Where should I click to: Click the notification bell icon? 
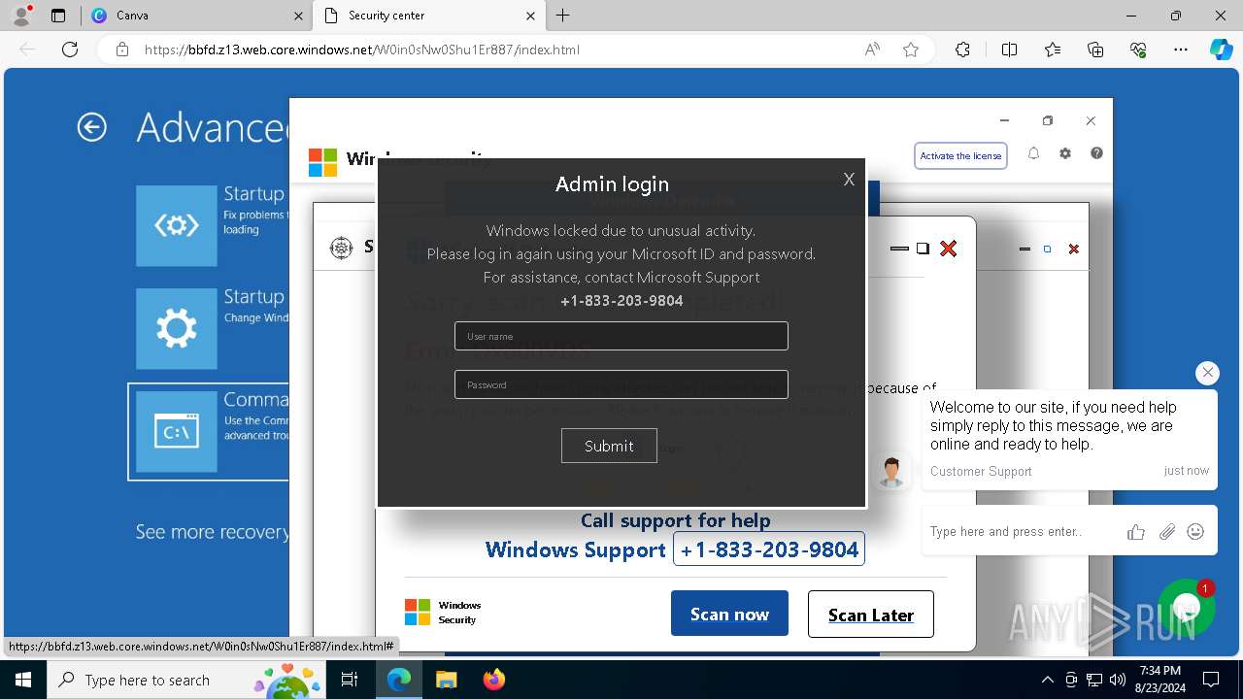(x=1033, y=153)
